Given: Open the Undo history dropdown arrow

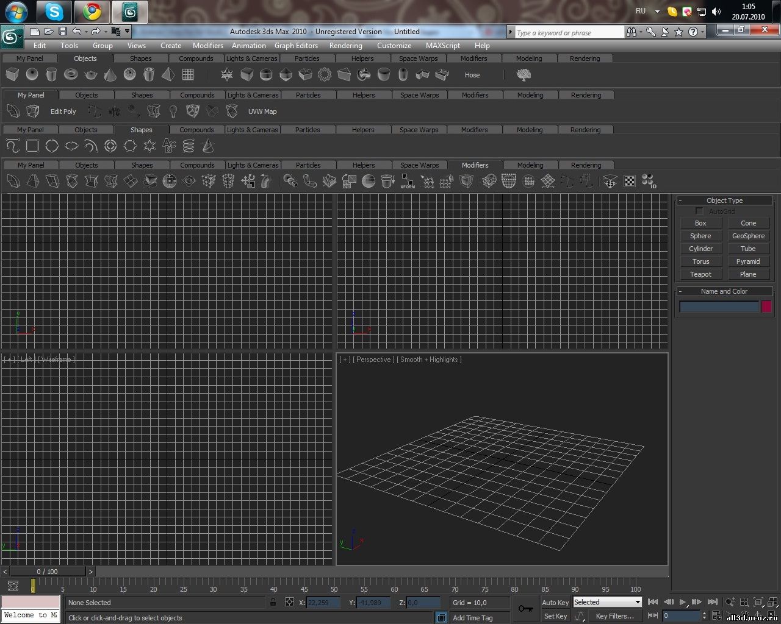Looking at the screenshot, I should 86,32.
